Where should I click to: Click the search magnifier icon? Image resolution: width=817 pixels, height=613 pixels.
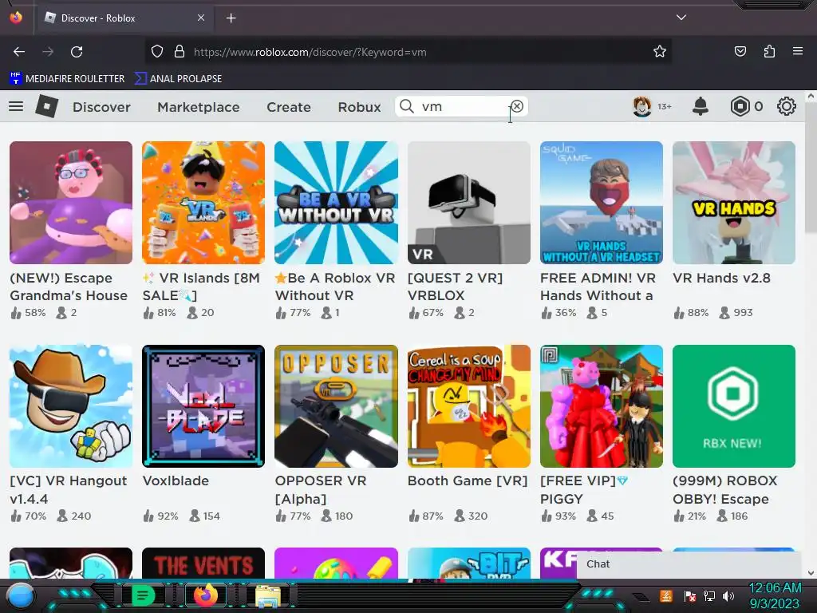(406, 106)
